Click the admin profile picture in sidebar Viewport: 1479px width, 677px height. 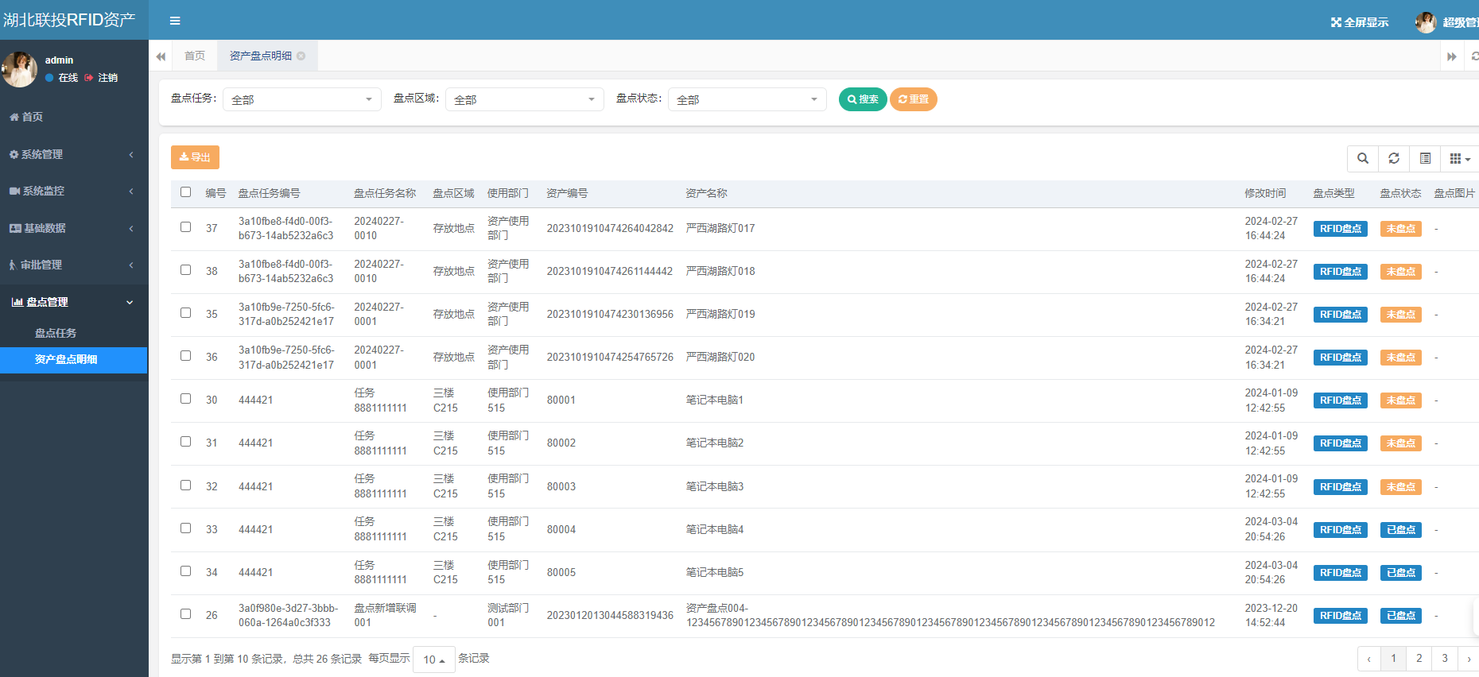(19, 69)
